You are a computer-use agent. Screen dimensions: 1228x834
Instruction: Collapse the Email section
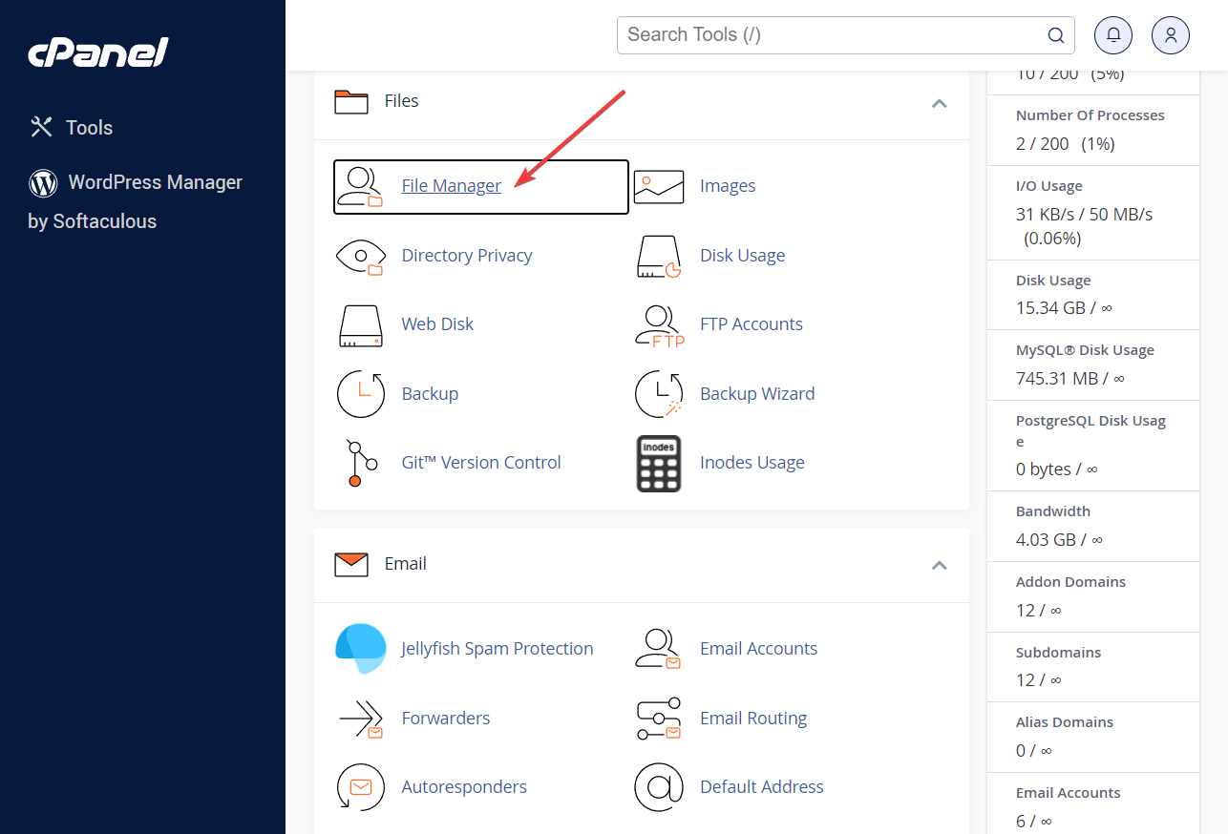coord(939,565)
